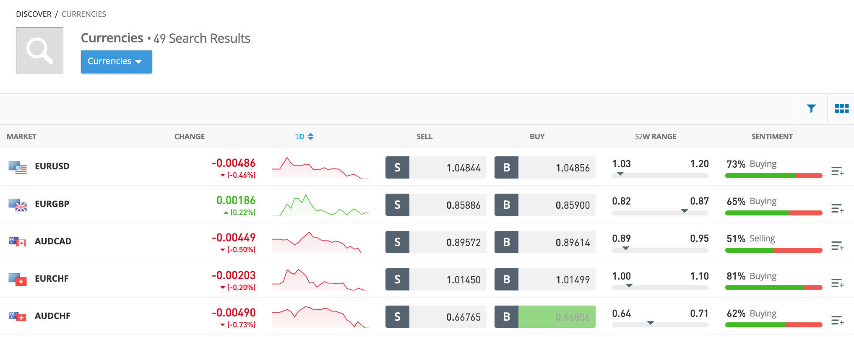This screenshot has height=337, width=854.
Task: Click the SELL column header
Action: point(424,137)
